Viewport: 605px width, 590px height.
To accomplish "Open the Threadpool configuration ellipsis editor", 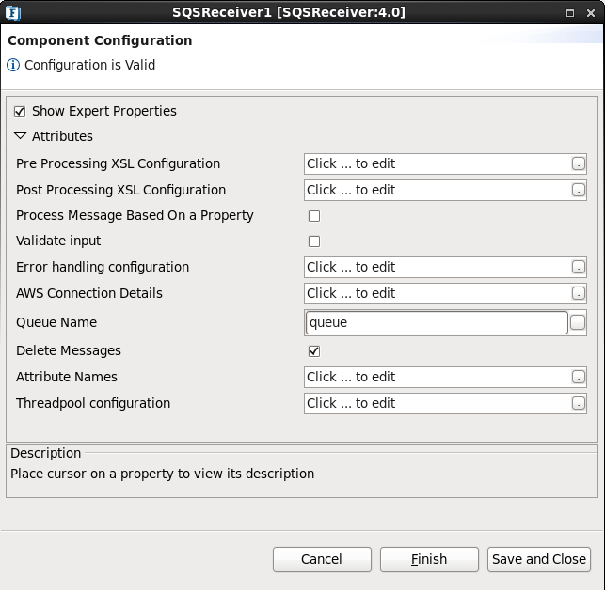I will [x=578, y=403].
